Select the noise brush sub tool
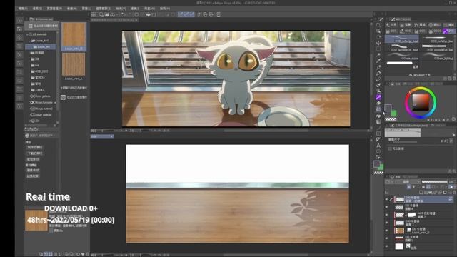 tap(402, 56)
